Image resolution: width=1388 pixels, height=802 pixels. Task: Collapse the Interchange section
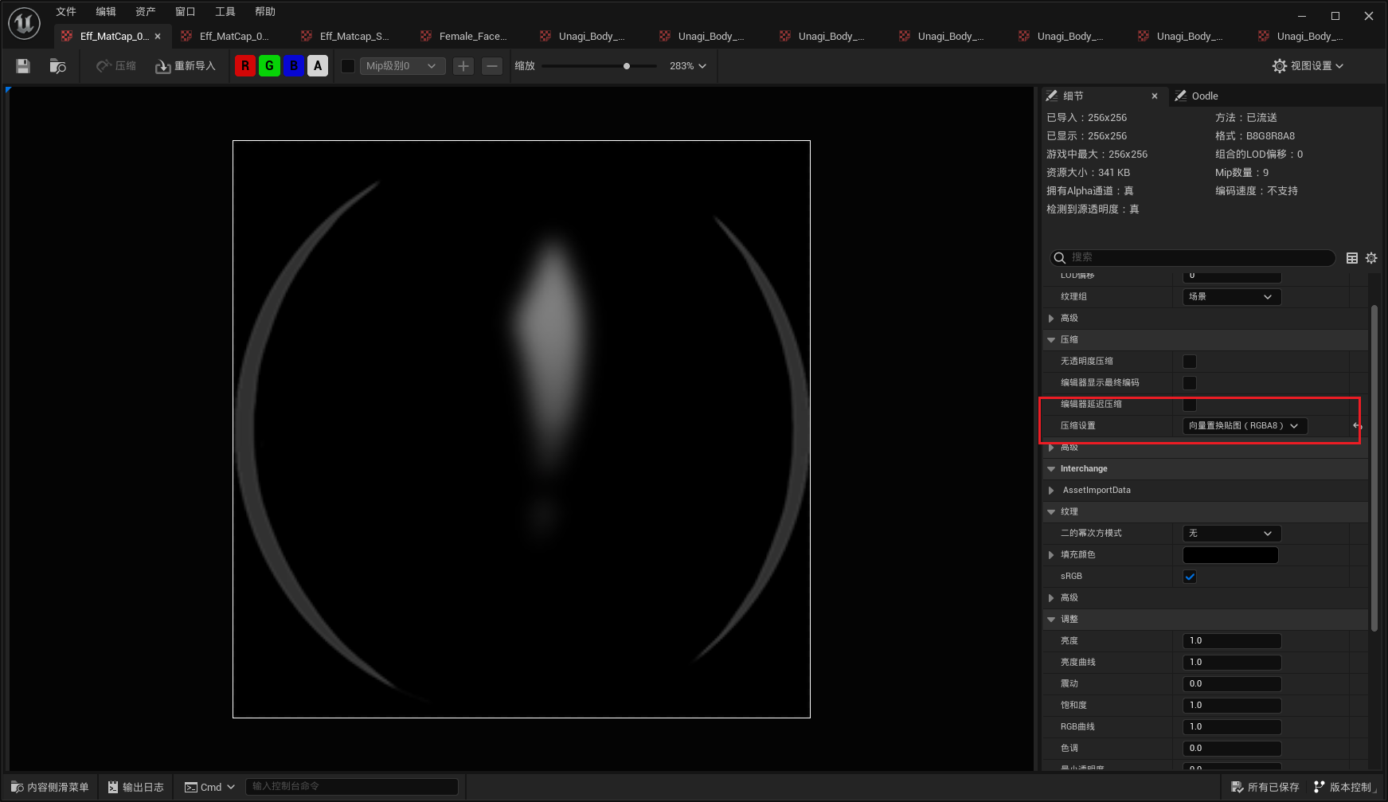click(x=1051, y=469)
